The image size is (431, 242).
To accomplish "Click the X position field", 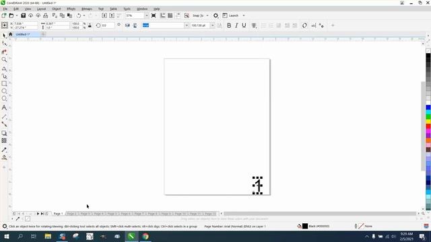I will [26, 24].
